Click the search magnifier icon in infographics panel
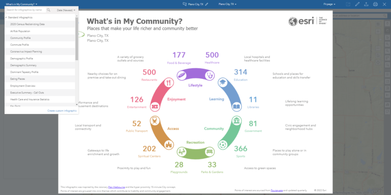Image resolution: width=391 pixels, height=195 pixels. (49, 10)
